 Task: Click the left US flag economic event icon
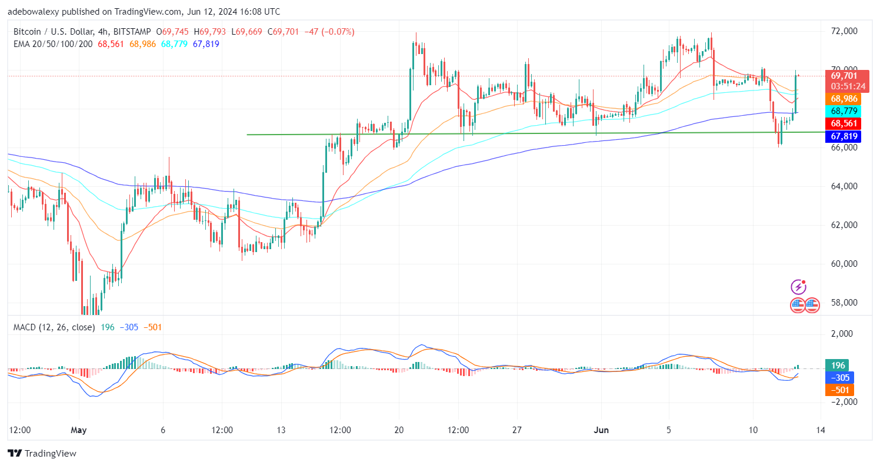tap(798, 305)
